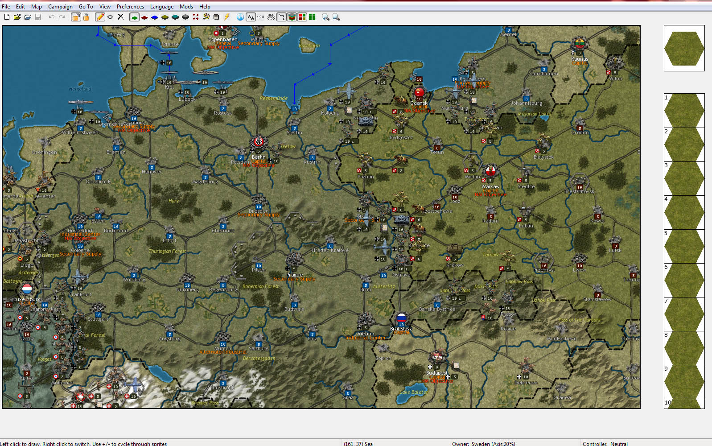Undo the last edit
Screen dimensions: 712x446
52,17
